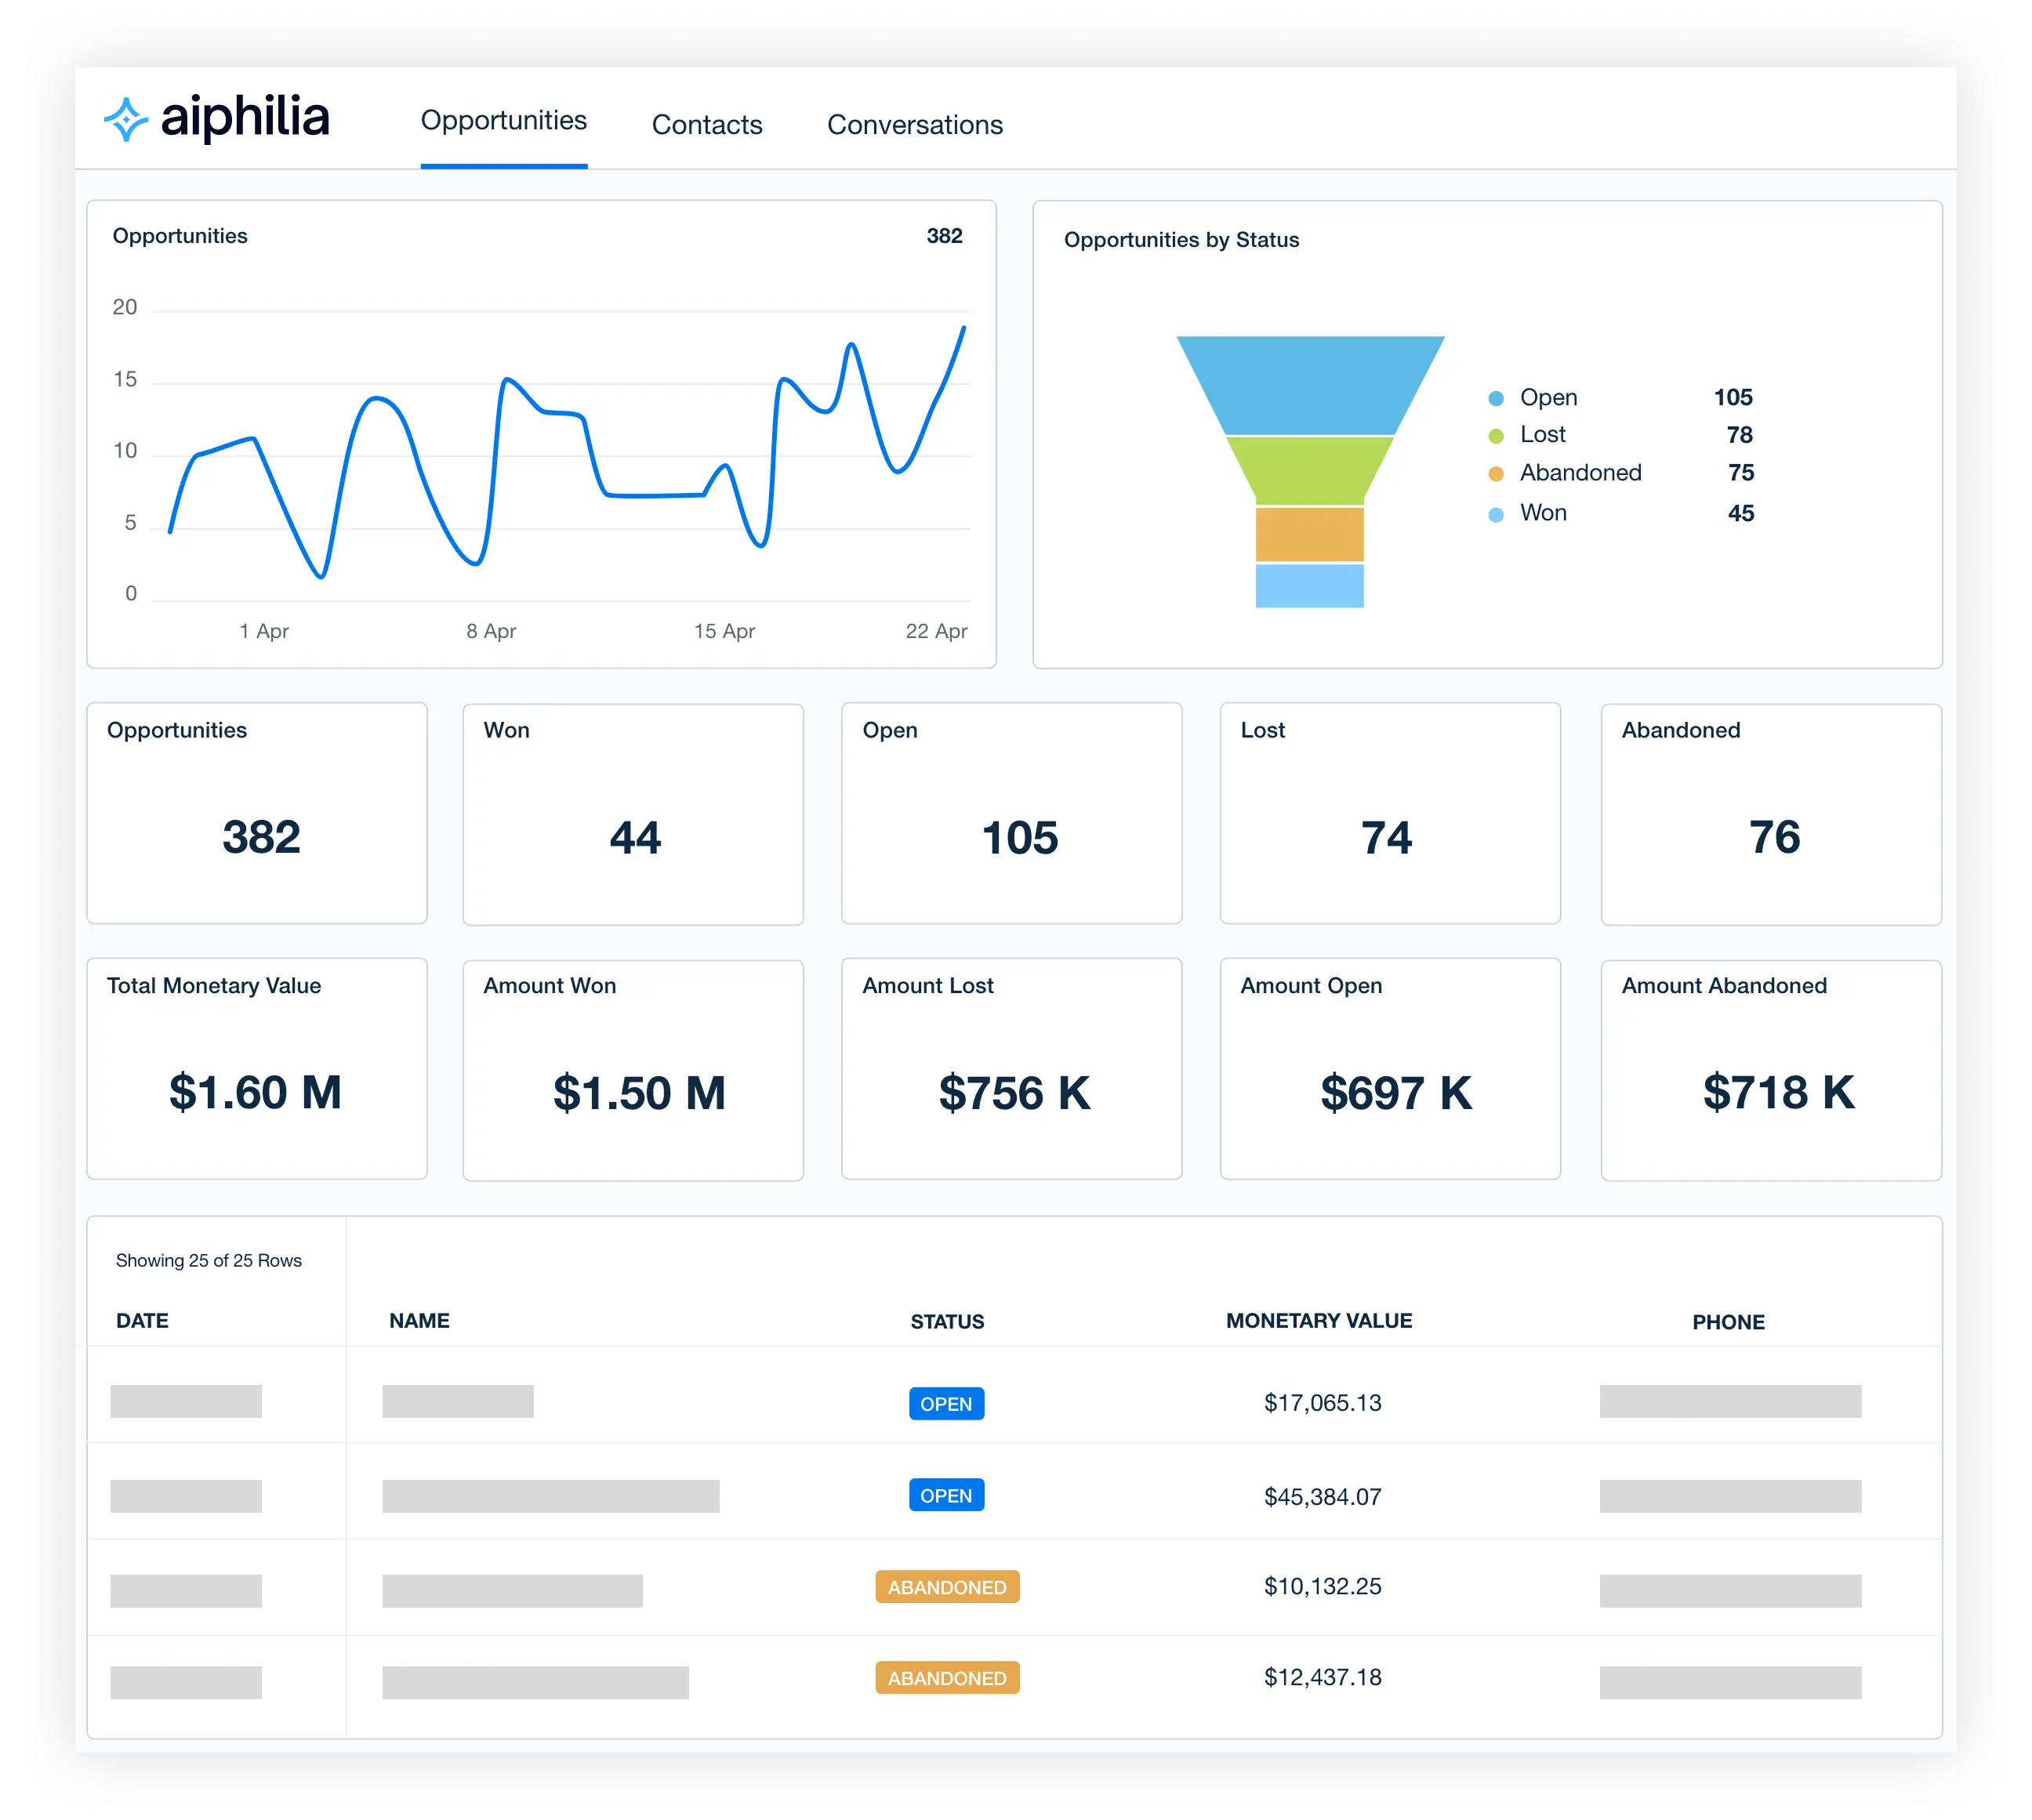This screenshot has height=1820, width=2032.
Task: Sort by the DATE column header
Action: [x=142, y=1321]
